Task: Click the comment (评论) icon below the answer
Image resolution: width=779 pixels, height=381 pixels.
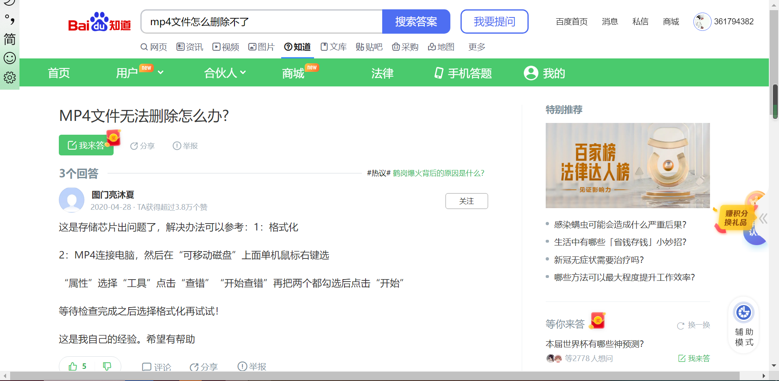Action: [146, 367]
